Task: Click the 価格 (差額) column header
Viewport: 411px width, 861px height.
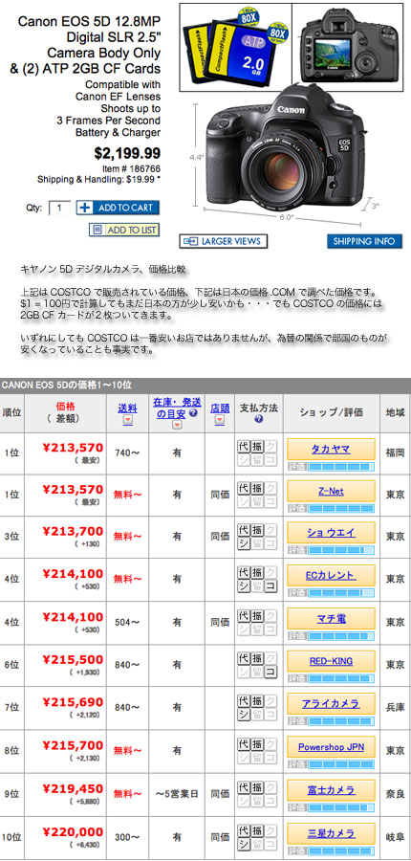Action: (65, 412)
